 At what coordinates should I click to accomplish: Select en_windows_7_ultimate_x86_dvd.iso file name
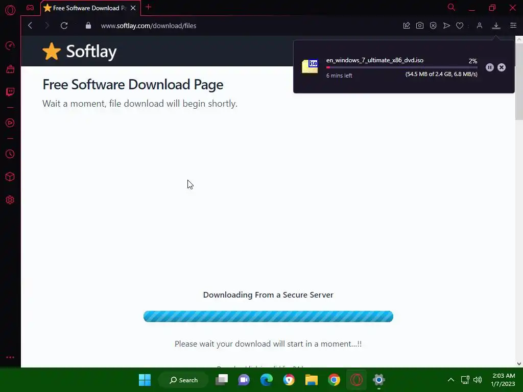pyautogui.click(x=374, y=60)
